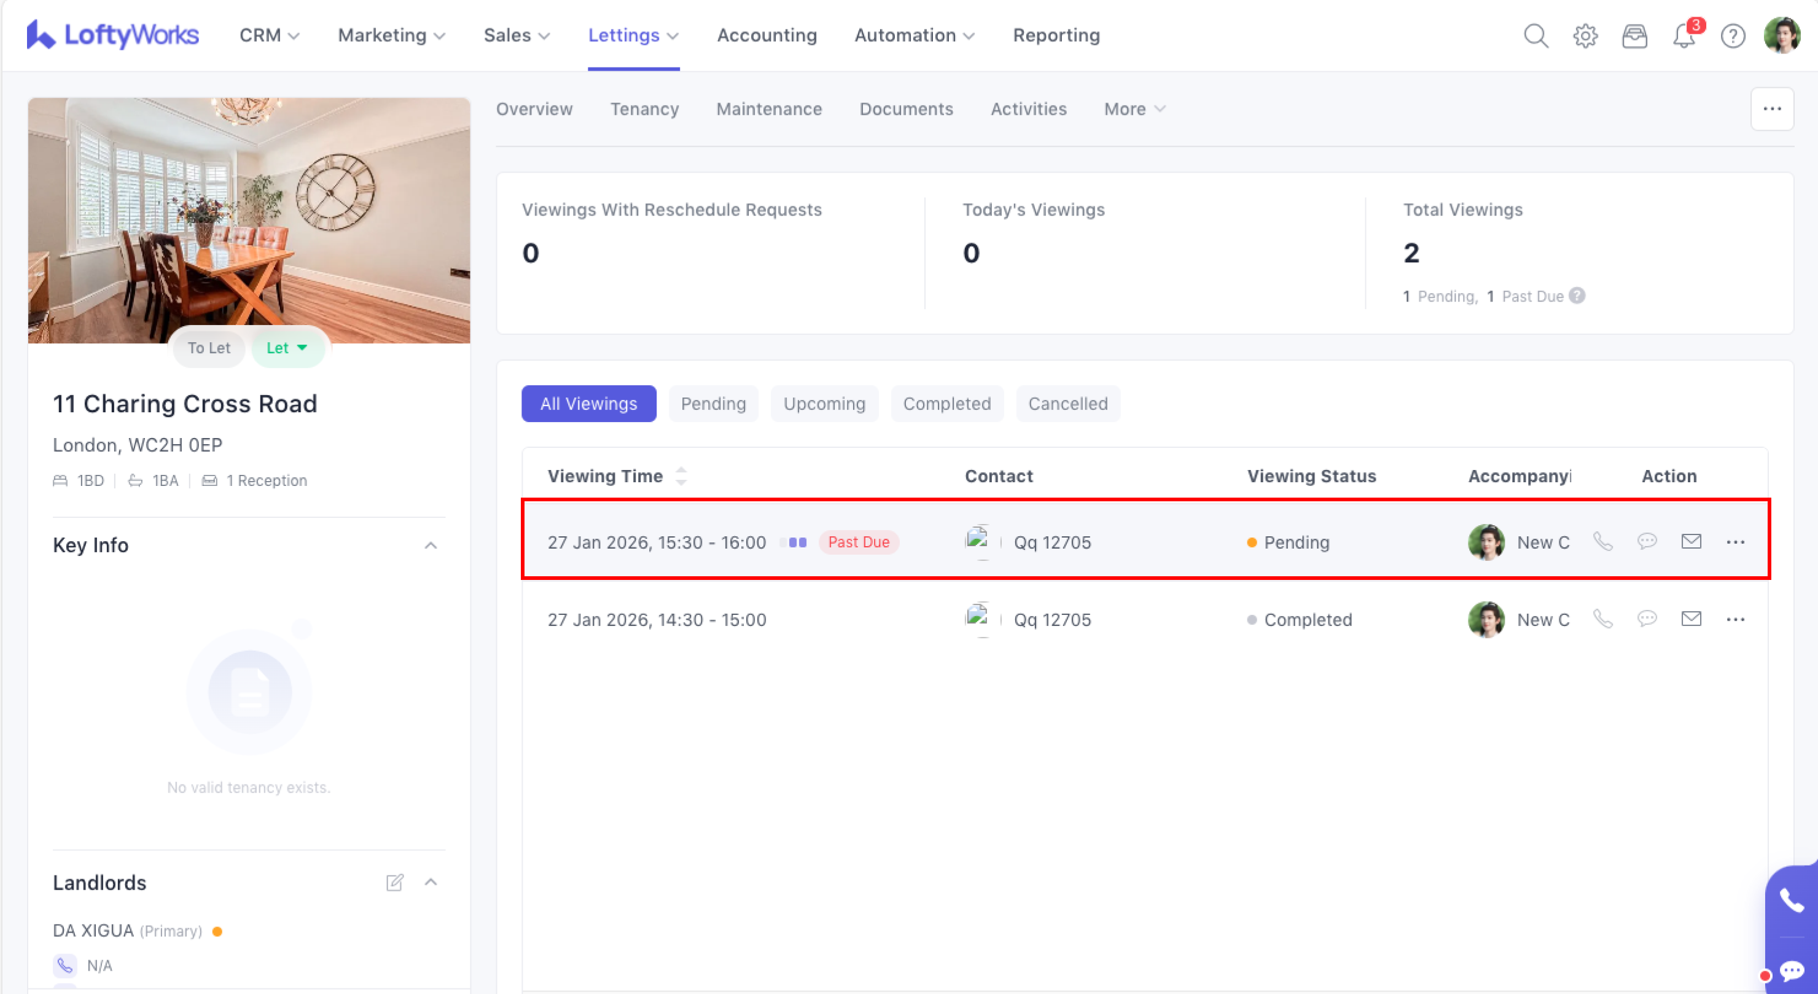Viewport: 1818px width, 994px height.
Task: Expand the More tab dropdown
Action: tap(1134, 109)
